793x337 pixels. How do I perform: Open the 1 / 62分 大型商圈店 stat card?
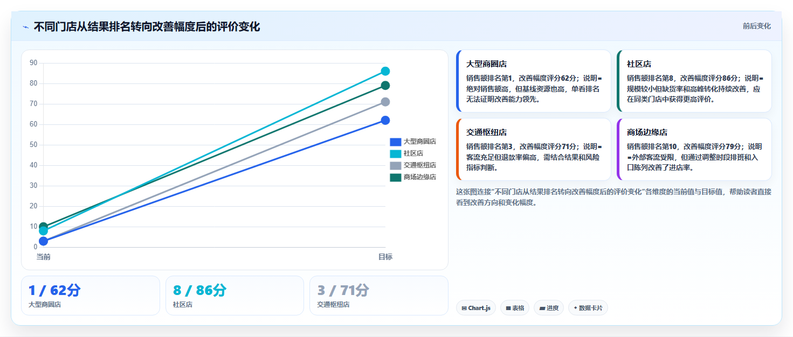coord(91,296)
